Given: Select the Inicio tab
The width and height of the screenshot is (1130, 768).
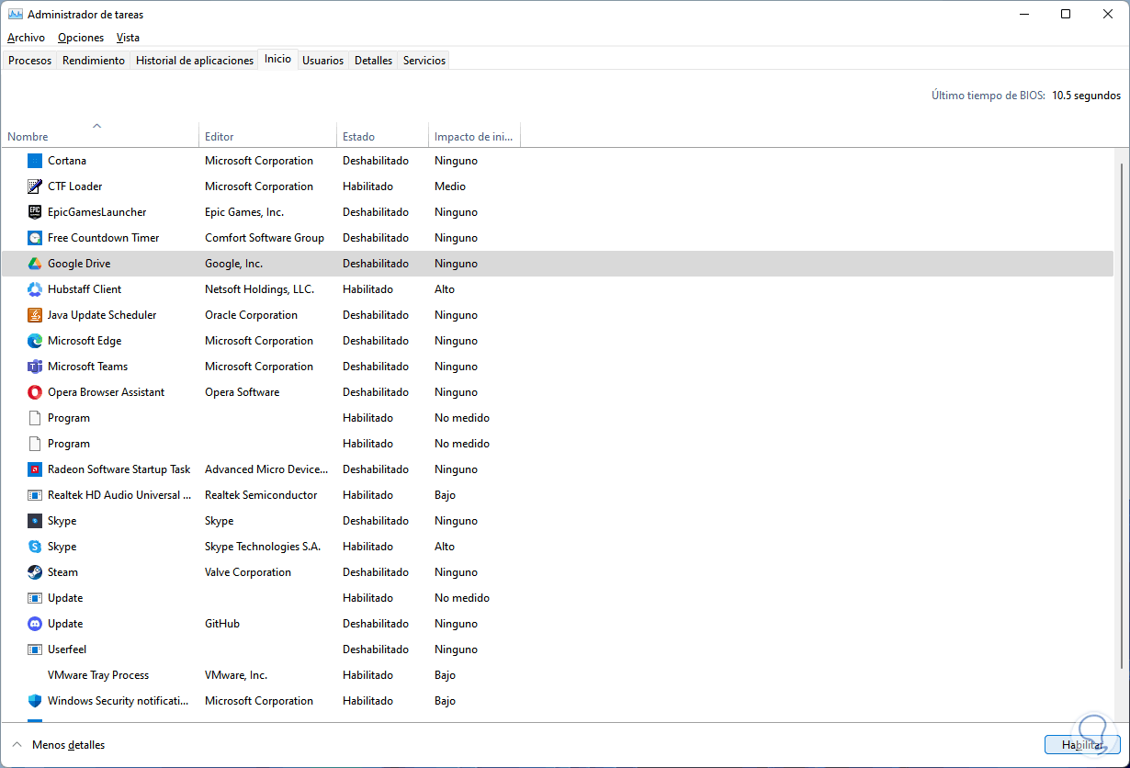Looking at the screenshot, I should pyautogui.click(x=277, y=59).
